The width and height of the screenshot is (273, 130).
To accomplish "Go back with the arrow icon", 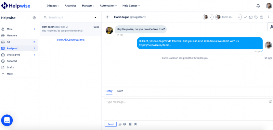I will pos(108,17).
